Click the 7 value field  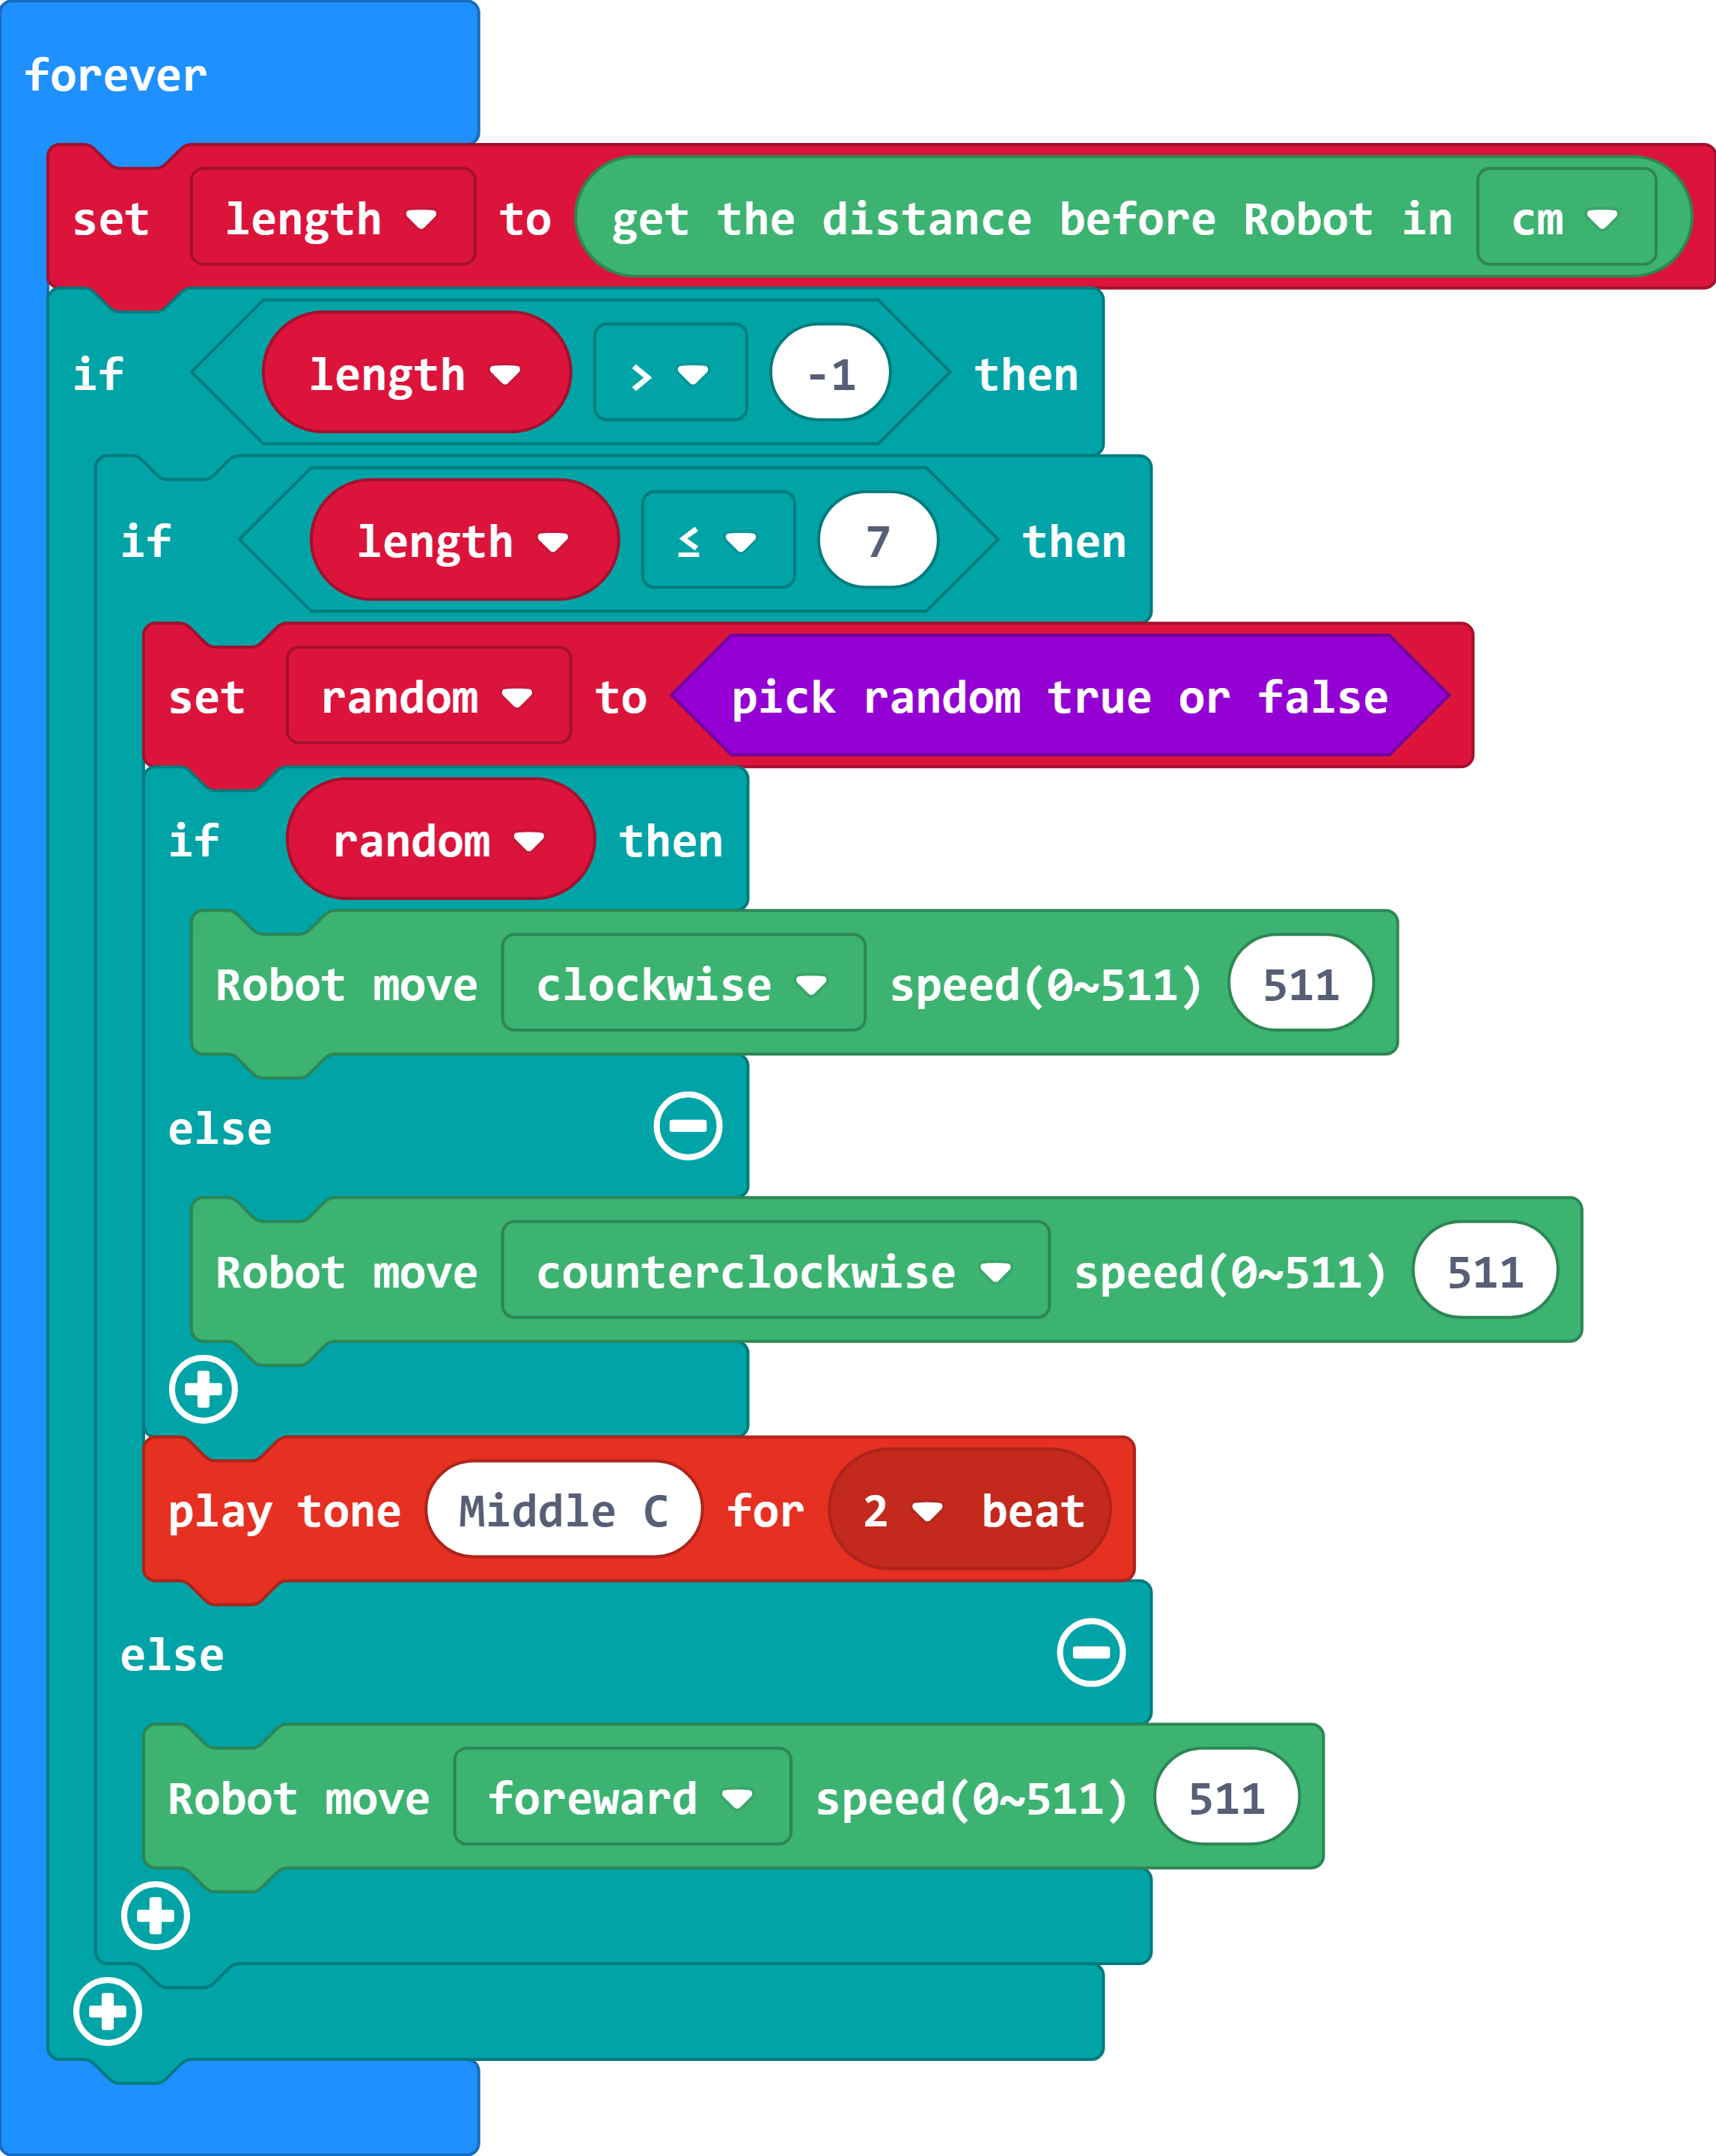(x=878, y=542)
